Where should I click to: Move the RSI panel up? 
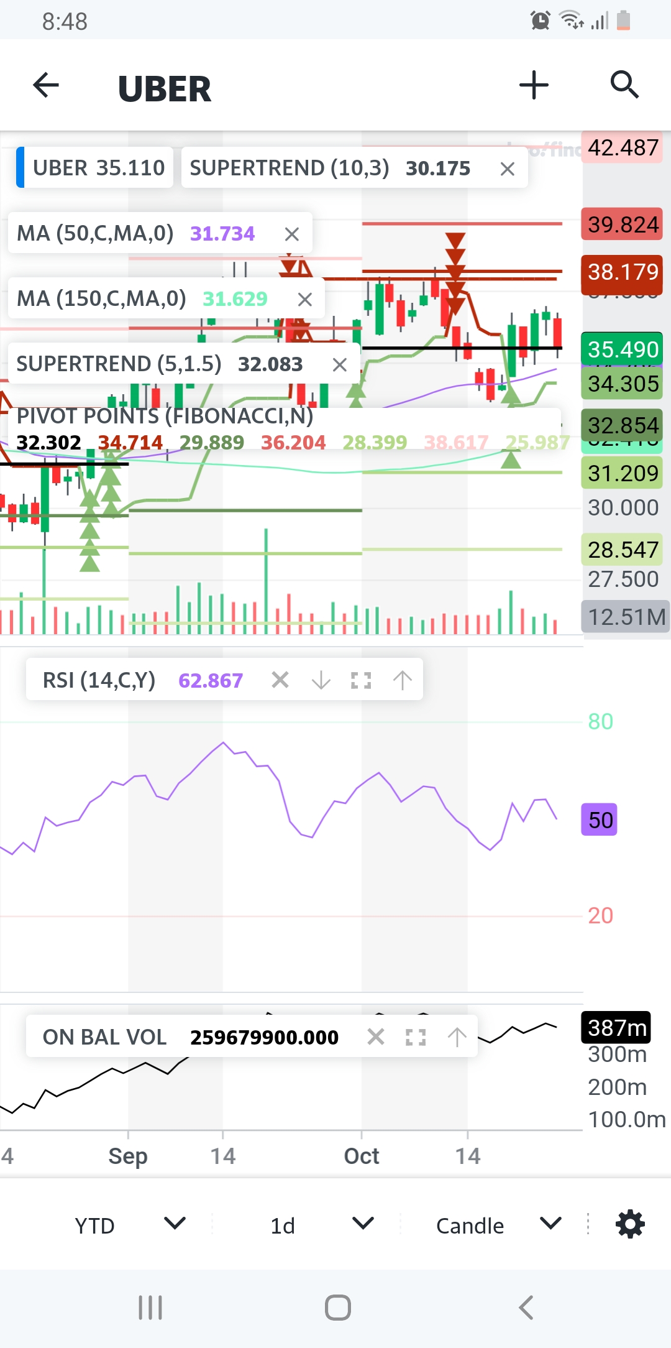(x=403, y=680)
